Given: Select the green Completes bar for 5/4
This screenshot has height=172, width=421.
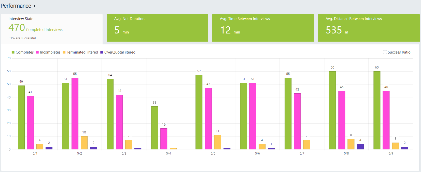Looking at the screenshot, I should [x=155, y=128].
